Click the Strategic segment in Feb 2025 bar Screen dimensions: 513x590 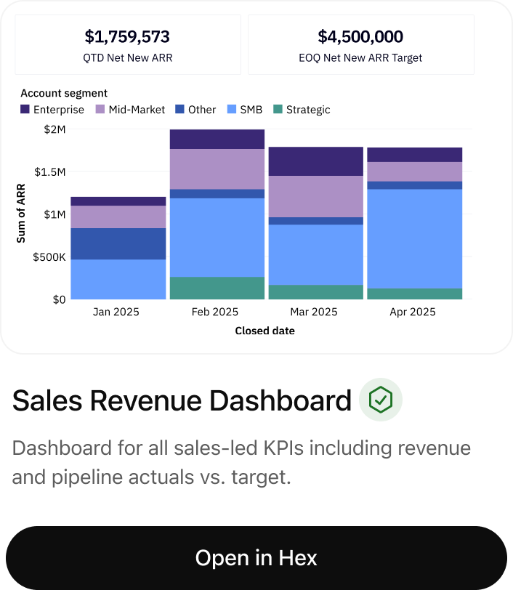(217, 288)
